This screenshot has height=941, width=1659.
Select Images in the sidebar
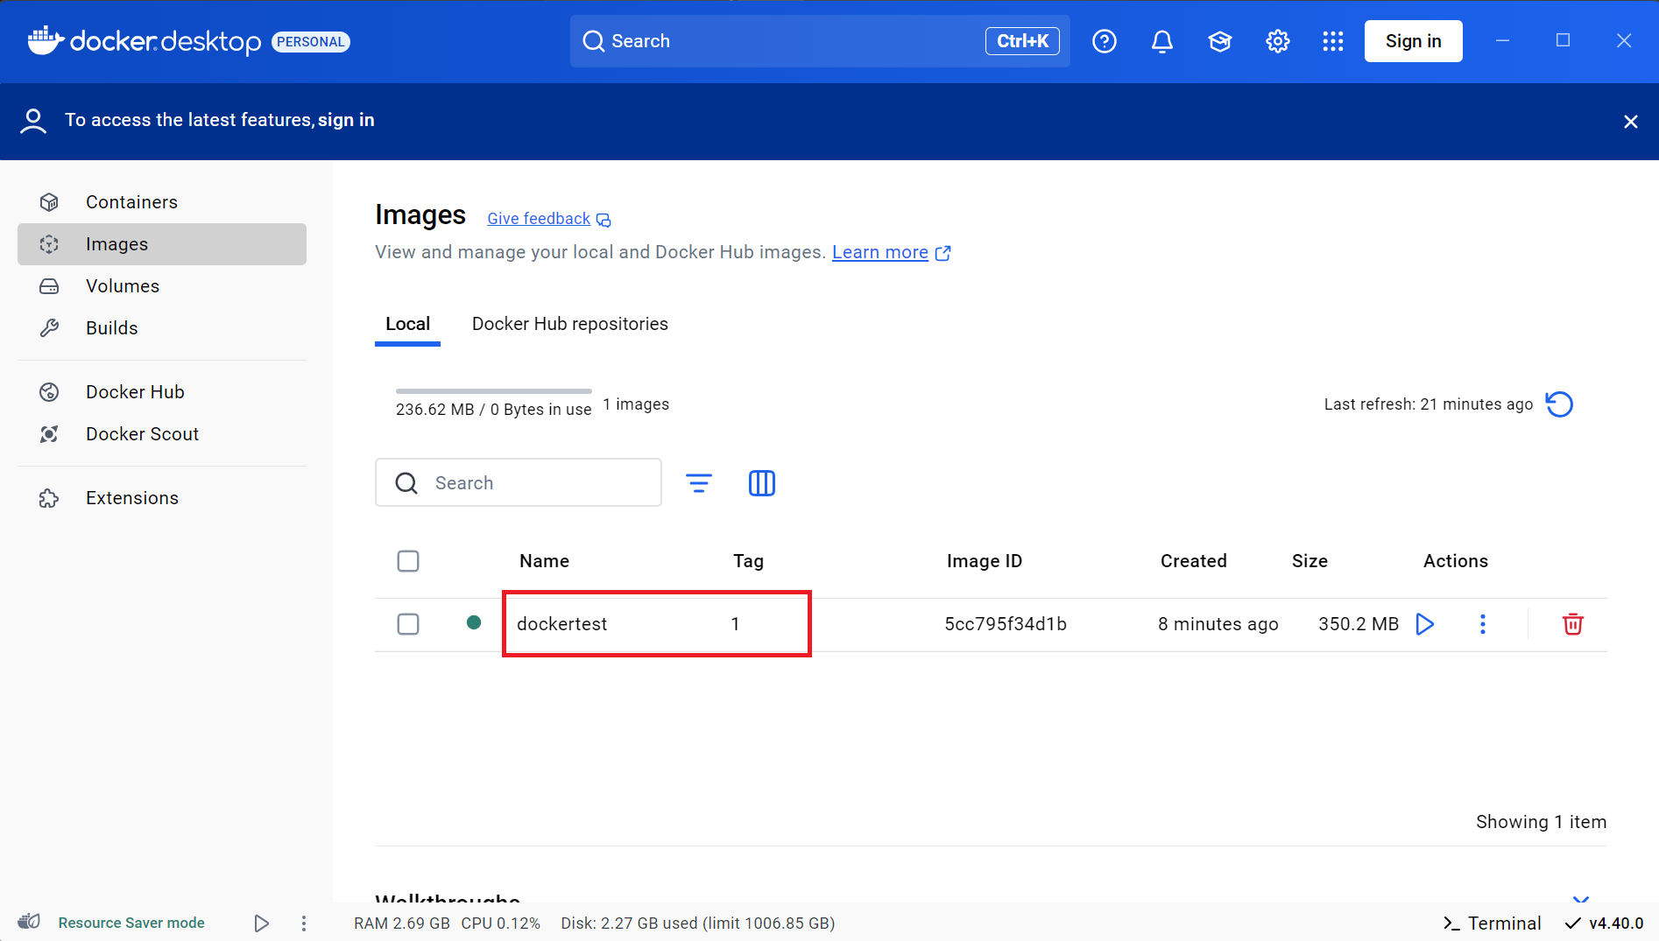pos(162,244)
